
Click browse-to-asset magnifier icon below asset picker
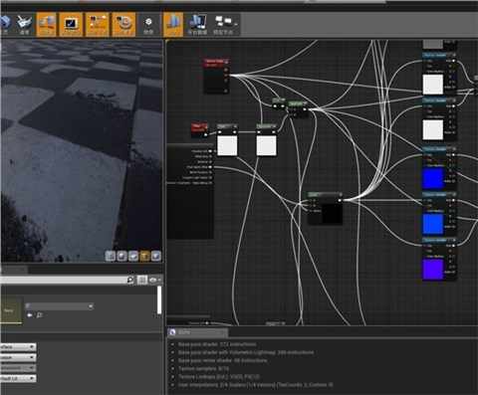39,315
